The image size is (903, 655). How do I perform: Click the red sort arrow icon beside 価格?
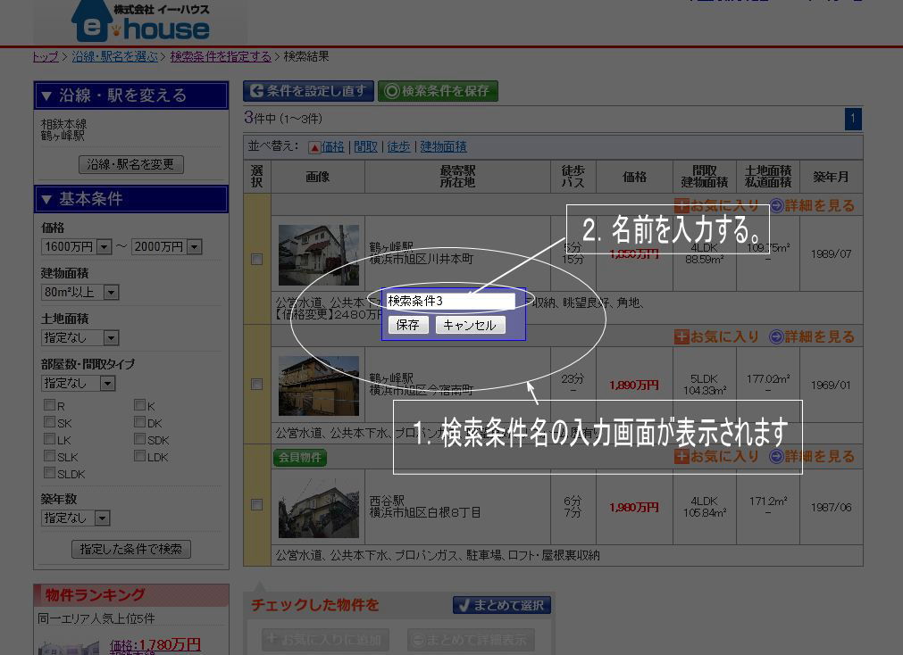(314, 148)
